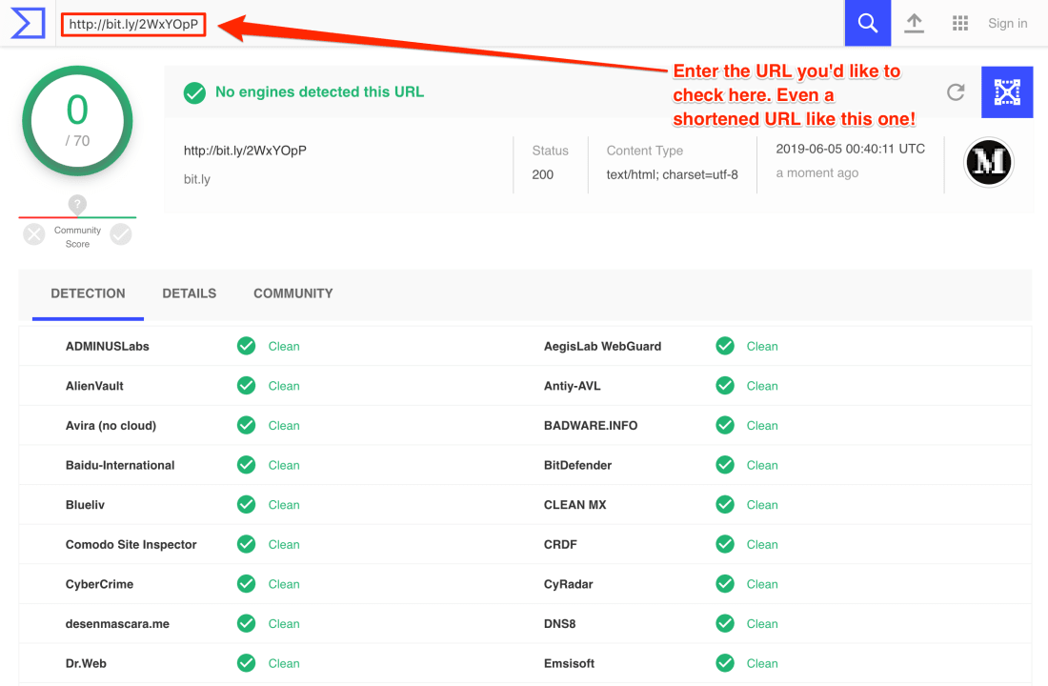Click the analyzed URL http://bit.ly/2WxYOpP text

pos(245,151)
